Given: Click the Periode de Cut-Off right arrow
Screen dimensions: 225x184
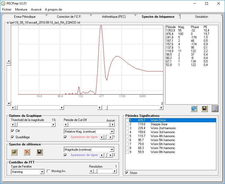Looking at the screenshot, I should pyautogui.click(x=113, y=124).
